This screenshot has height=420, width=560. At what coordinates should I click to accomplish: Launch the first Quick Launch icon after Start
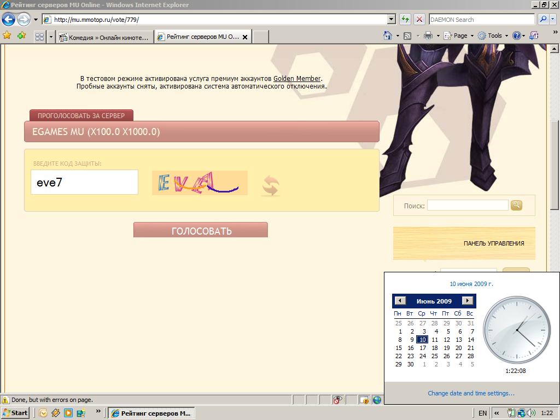tap(43, 413)
